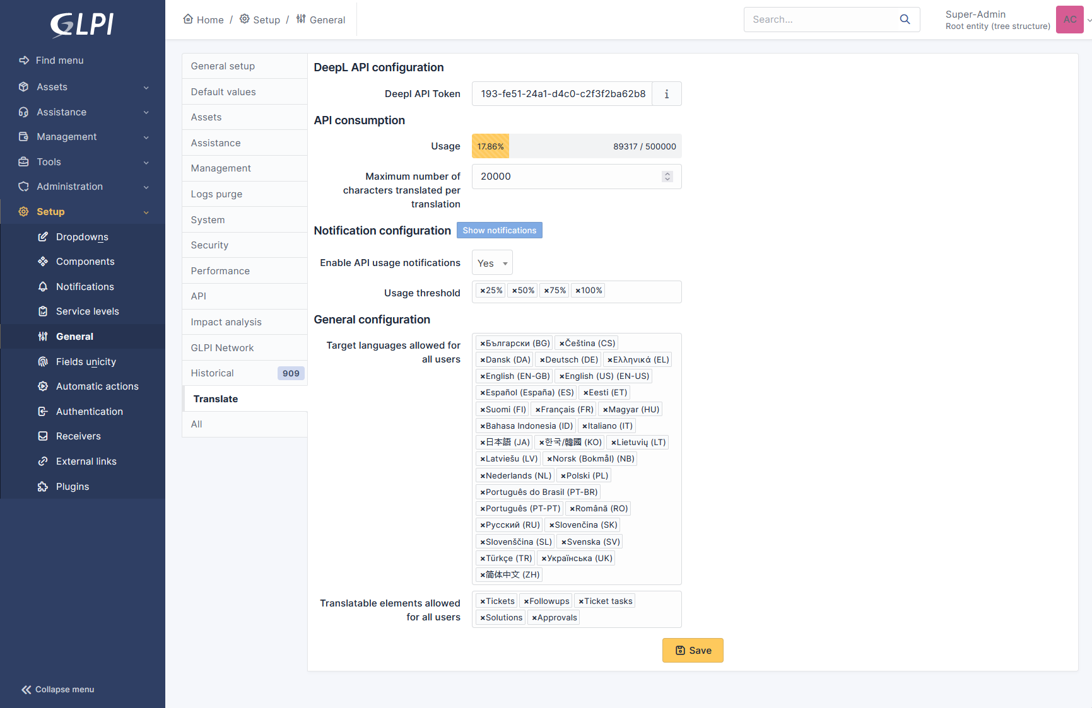Click maximum characters per translation field
Viewport: 1092px width, 708px height.
click(x=577, y=177)
